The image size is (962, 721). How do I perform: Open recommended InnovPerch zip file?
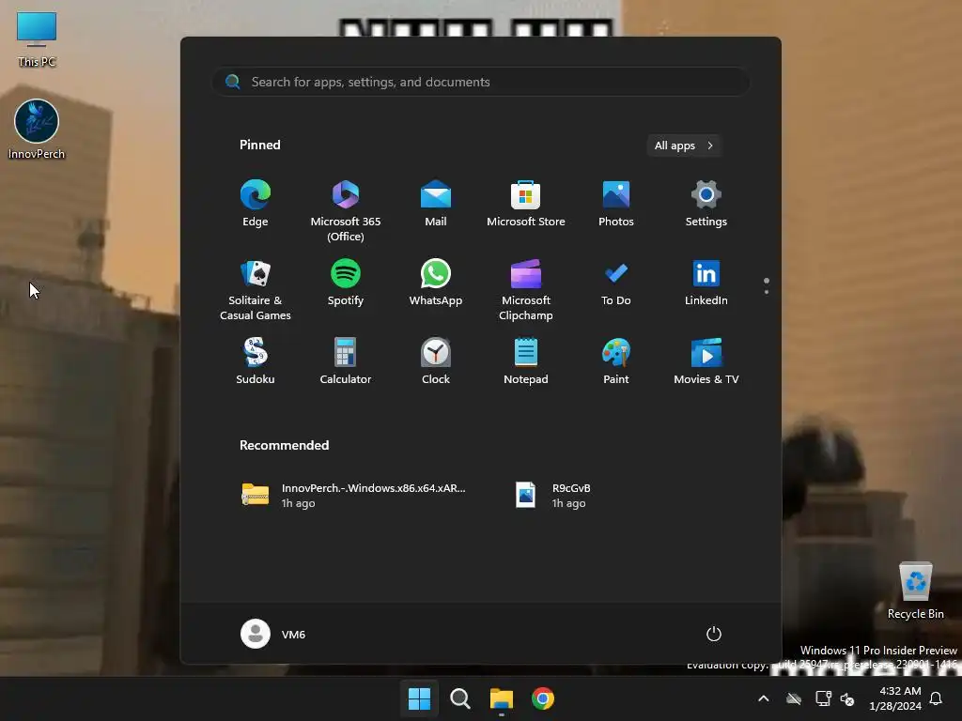354,496
